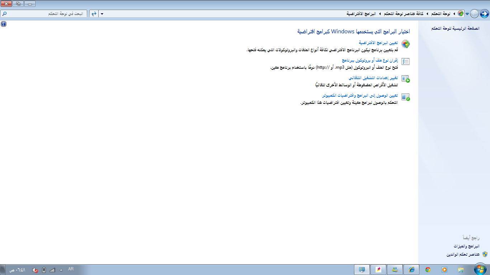Viewport: 490px width, 275px height.
Task: Expand the arrow beside البرامج الافتراضية breadcrumb
Action: point(380,14)
